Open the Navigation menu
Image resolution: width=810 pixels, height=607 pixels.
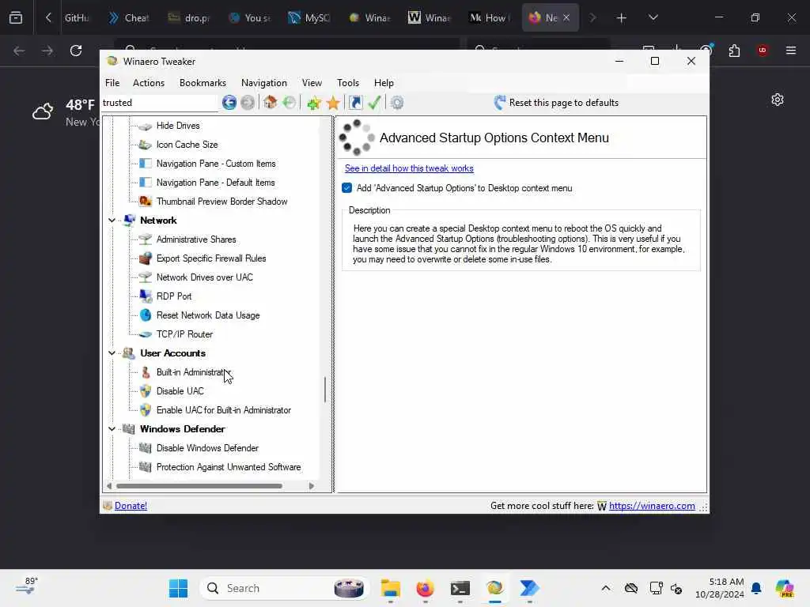click(x=263, y=82)
